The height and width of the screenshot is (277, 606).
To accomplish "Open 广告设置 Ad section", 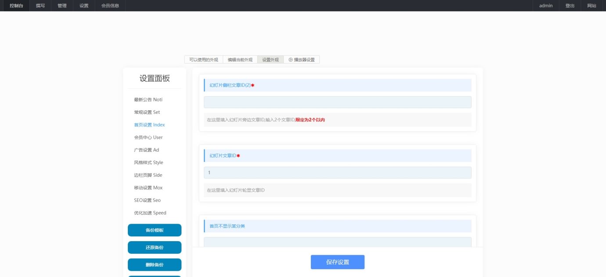I will pyautogui.click(x=147, y=150).
